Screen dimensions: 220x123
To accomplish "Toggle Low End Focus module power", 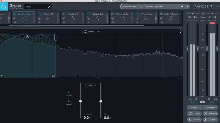I will 15,14.
